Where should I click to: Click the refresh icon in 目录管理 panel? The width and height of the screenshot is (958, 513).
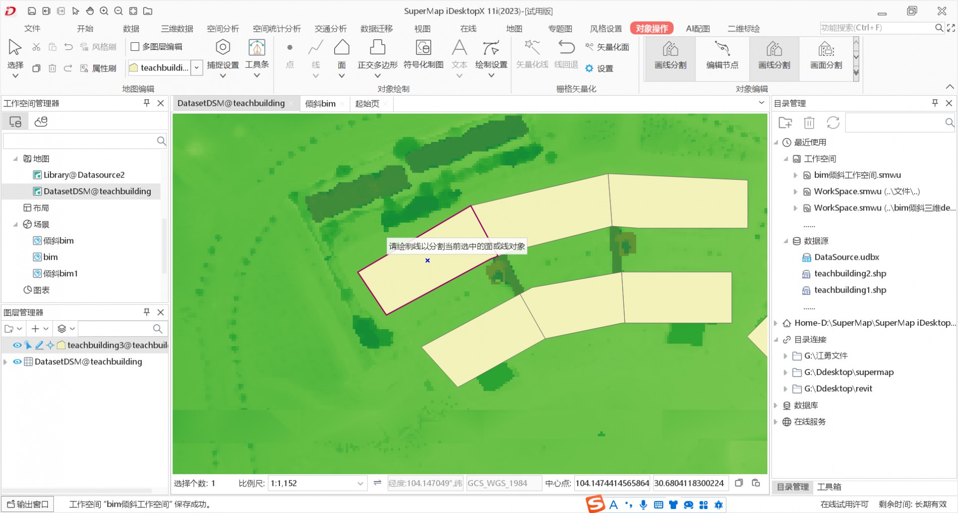point(833,122)
